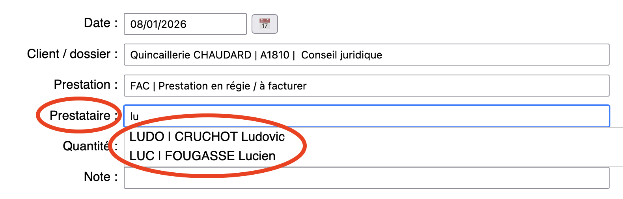623x199 pixels.
Task: Select the LUDO | CRUCHOT Ludovic suggestion
Action: point(207,137)
